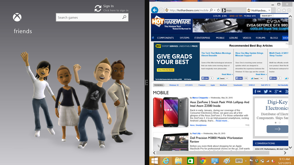294x165 pixels.
Task: Open Control Panel icon in taskbar
Action: pyautogui.click(x=215, y=161)
